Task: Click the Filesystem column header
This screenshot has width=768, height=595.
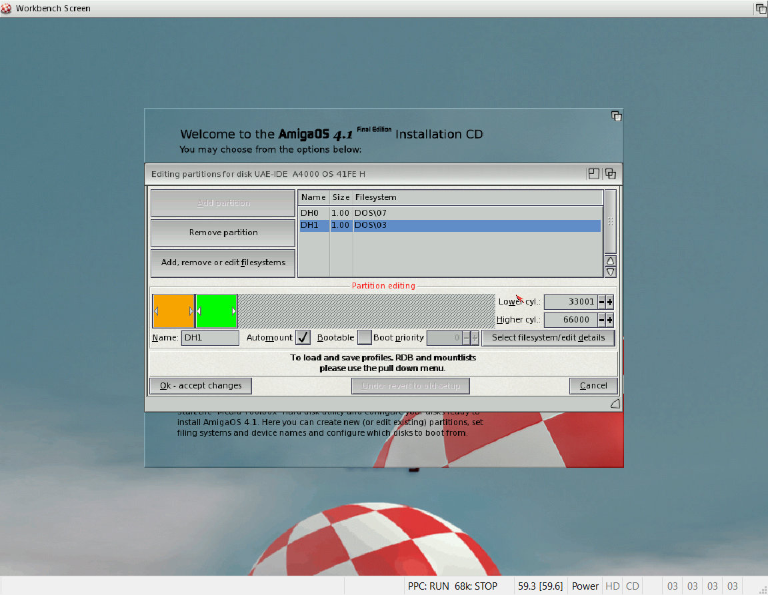Action: [477, 197]
